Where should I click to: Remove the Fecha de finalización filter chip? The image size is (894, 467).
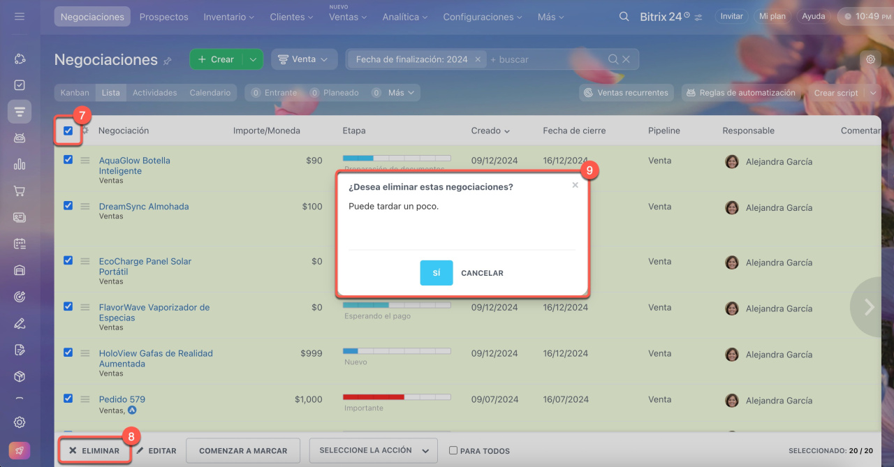point(478,59)
